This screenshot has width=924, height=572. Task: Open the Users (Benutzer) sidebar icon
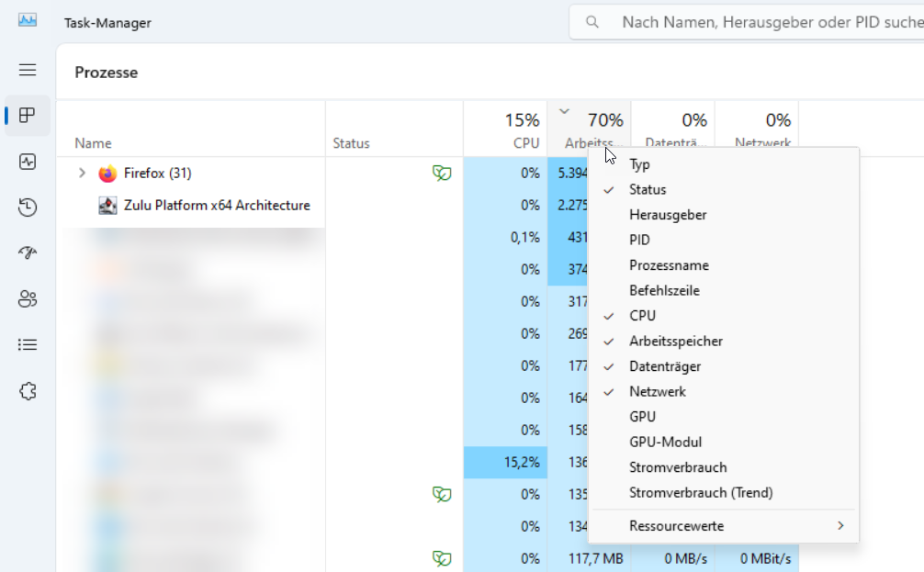28,299
